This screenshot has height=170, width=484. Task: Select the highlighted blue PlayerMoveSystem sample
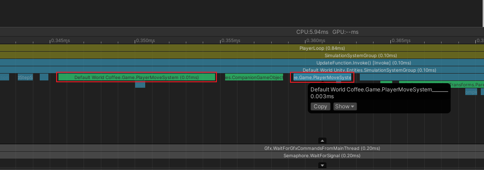[322, 77]
